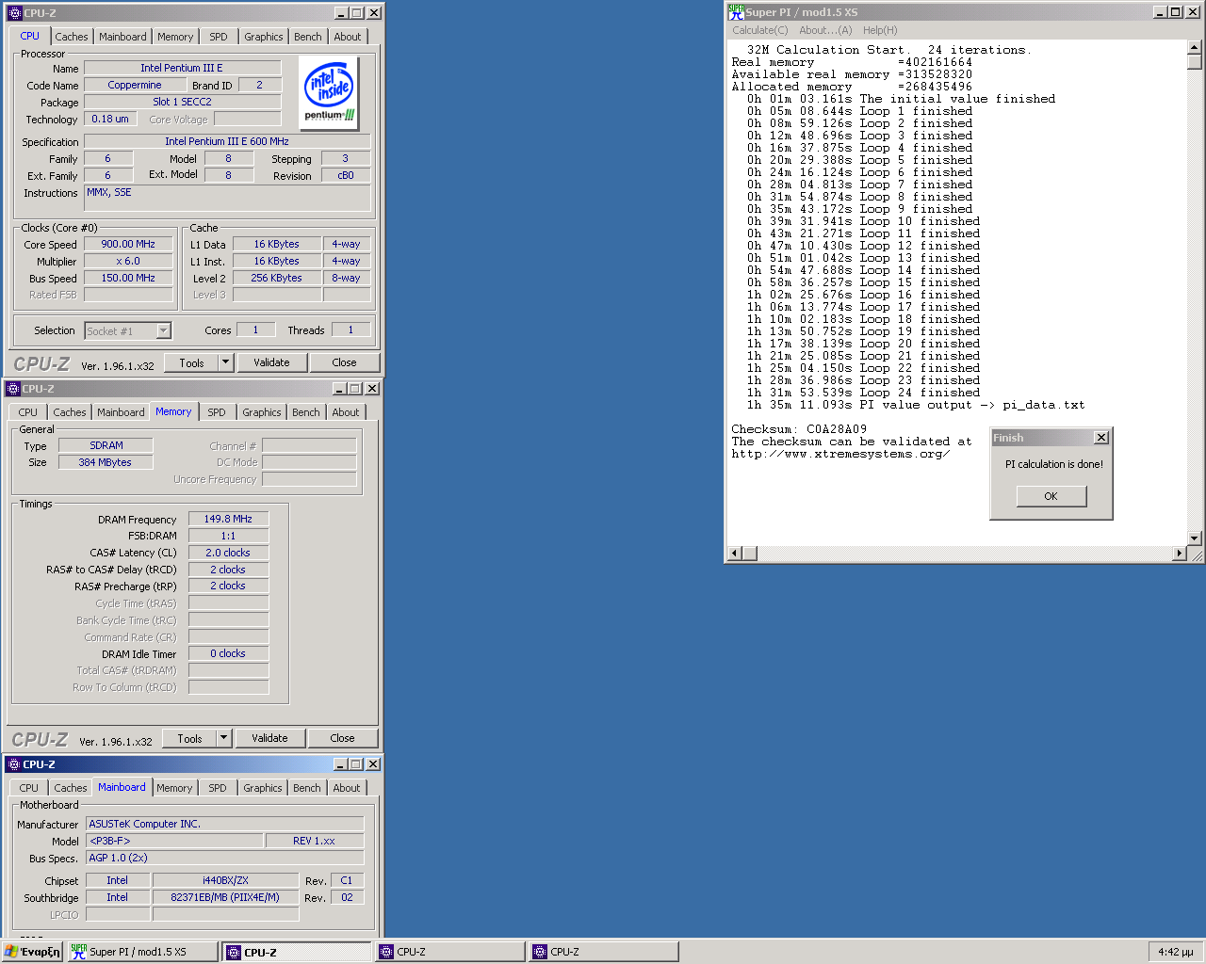The height and width of the screenshot is (964, 1206).
Task: Open Bench tab in top CPU-Z window
Action: [x=308, y=37]
